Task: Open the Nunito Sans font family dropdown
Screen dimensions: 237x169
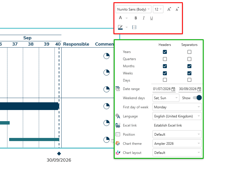Action: pos(133,9)
